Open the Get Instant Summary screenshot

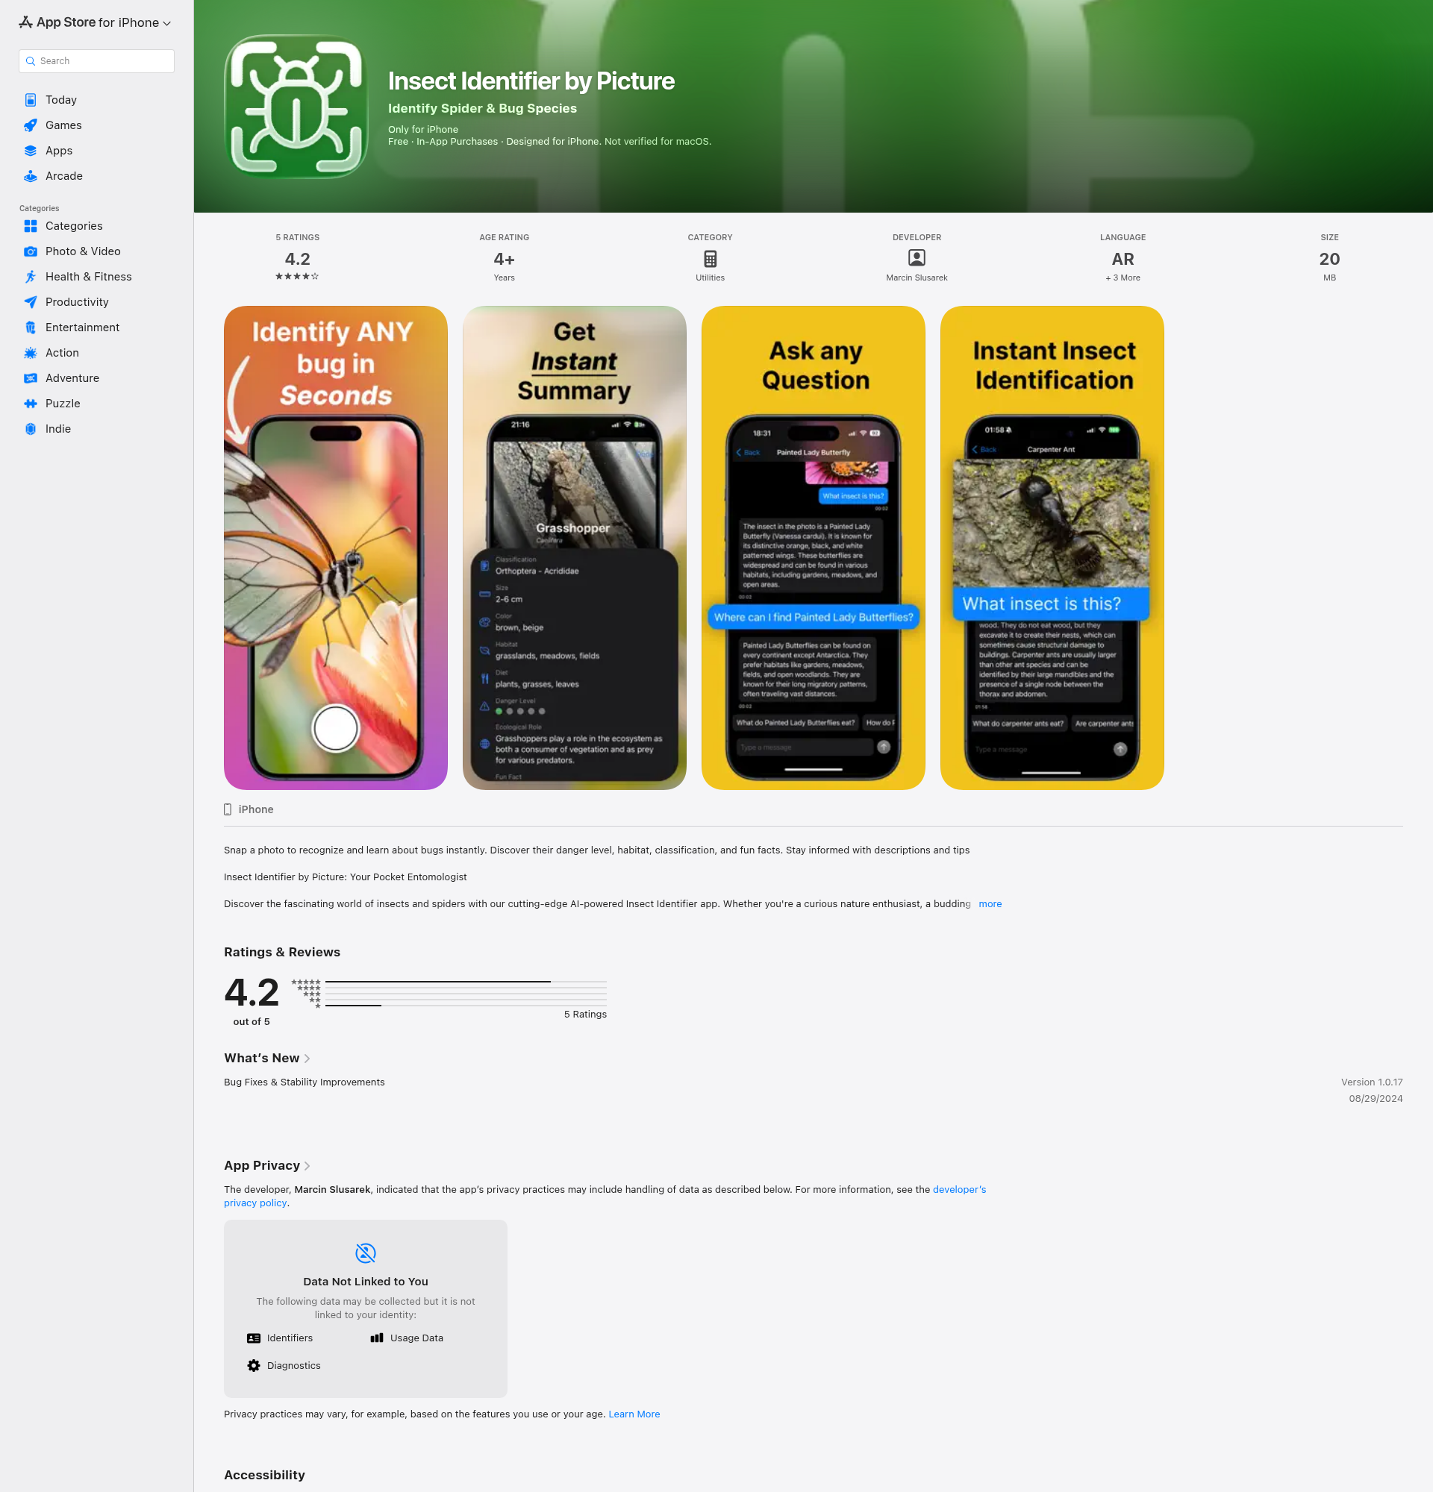tap(574, 548)
